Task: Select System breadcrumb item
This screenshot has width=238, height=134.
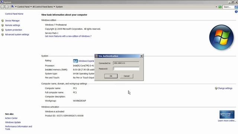Action: 59,7
